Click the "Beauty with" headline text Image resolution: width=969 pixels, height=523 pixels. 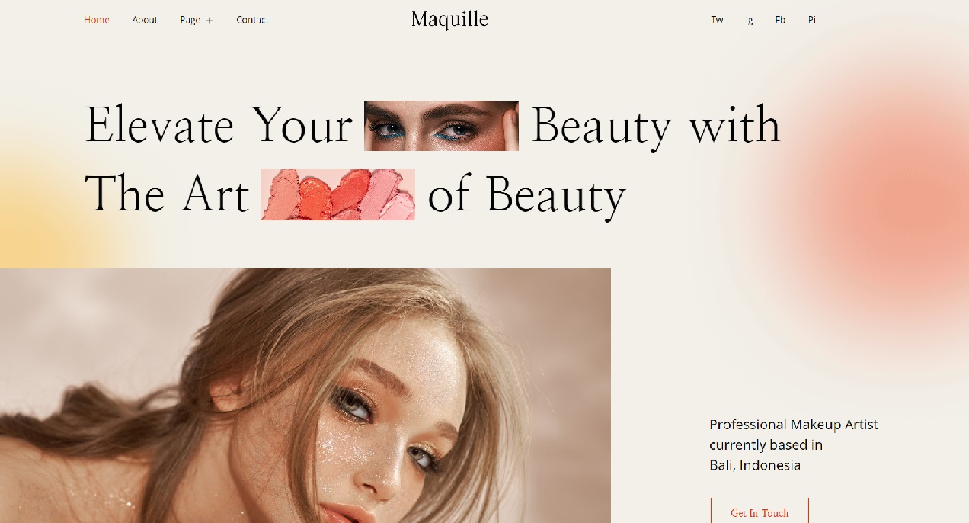coord(656,127)
